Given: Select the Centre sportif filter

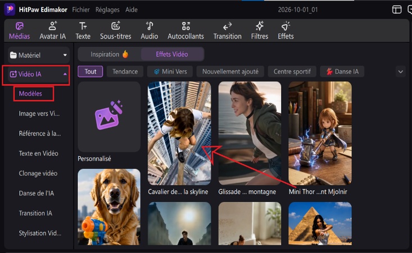Looking at the screenshot, I should tap(292, 71).
